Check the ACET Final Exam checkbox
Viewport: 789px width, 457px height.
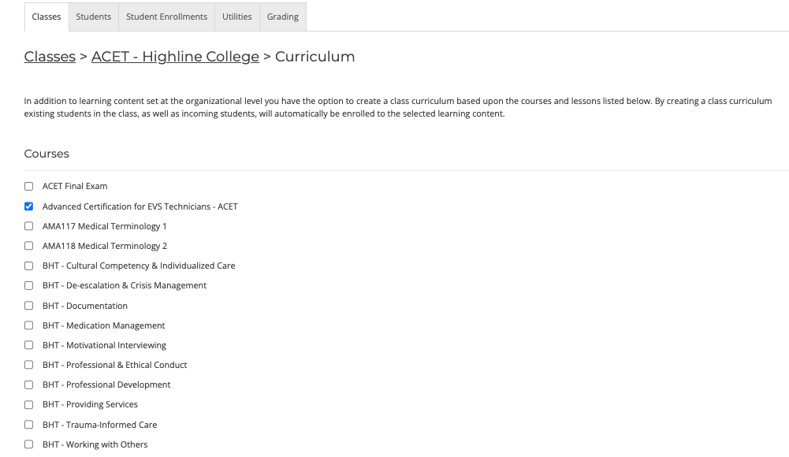click(x=28, y=187)
